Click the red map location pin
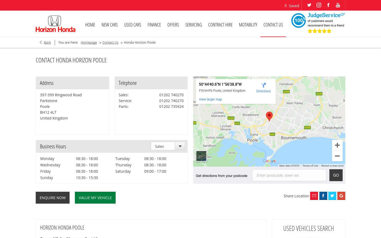Screen dimensions: 381x238 [269, 116]
